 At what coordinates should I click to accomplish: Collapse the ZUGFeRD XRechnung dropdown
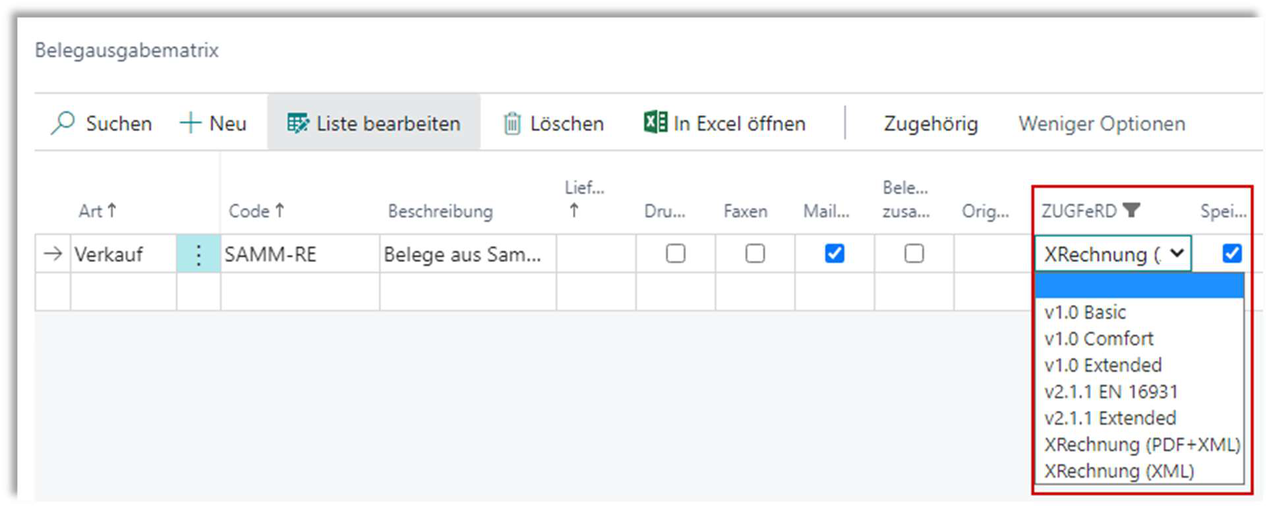coord(1177,254)
